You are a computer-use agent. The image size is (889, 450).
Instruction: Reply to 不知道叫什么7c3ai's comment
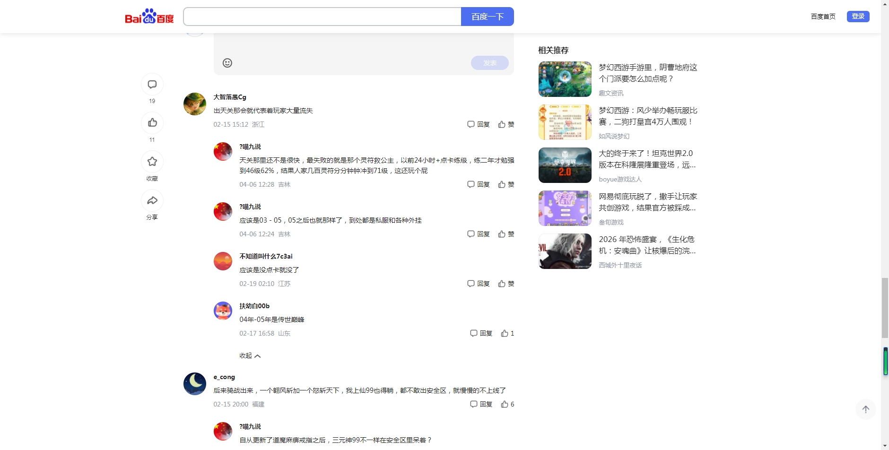[x=478, y=284]
